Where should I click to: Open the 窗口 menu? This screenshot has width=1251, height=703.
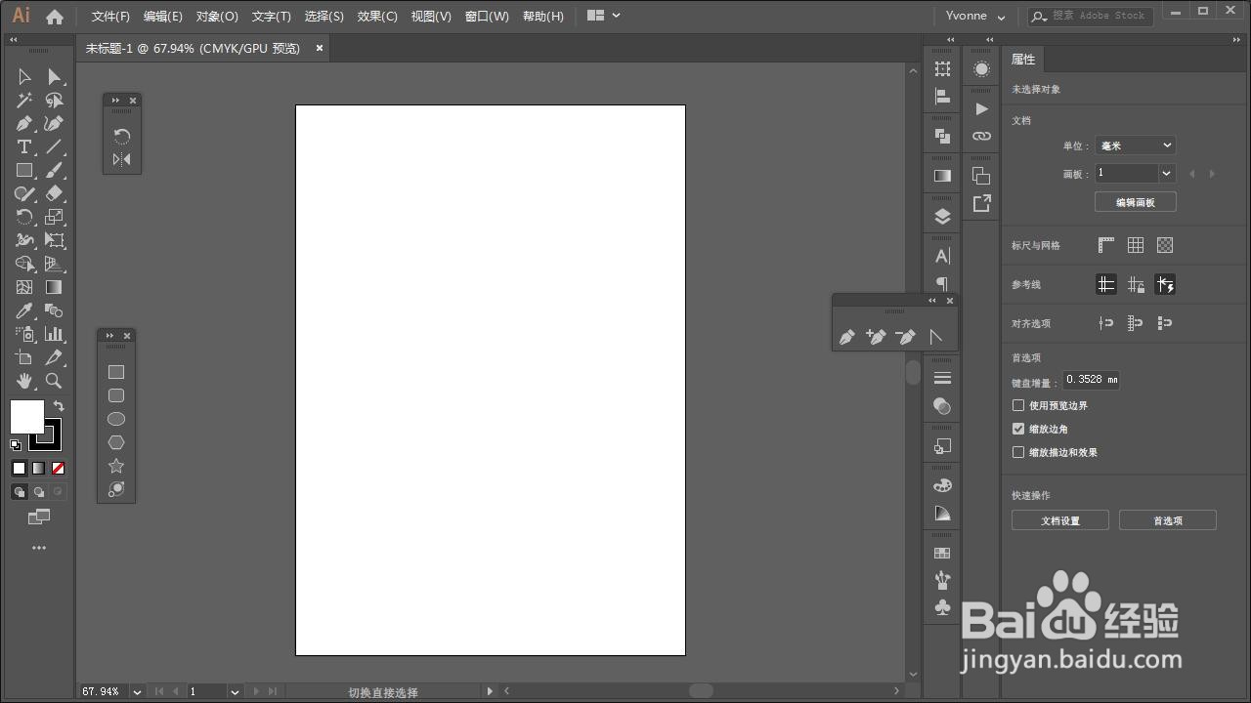click(487, 16)
